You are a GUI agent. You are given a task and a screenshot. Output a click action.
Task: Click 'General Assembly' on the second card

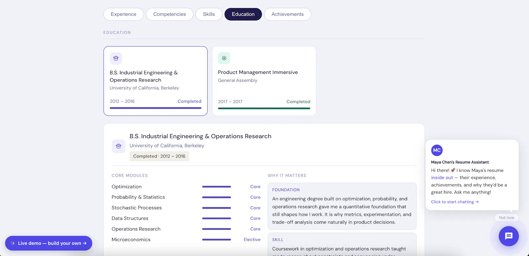pyautogui.click(x=237, y=80)
